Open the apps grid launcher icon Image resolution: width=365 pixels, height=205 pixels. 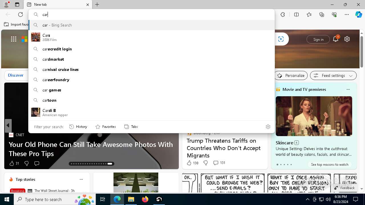click(x=14, y=39)
